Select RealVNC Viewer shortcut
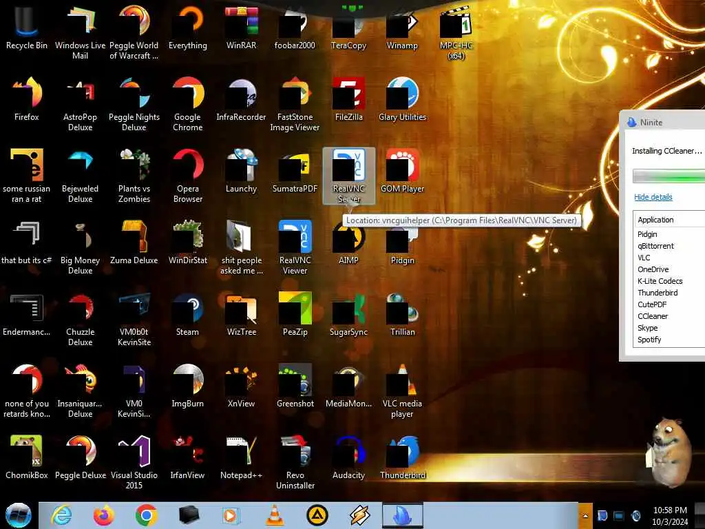705x529 pixels. click(295, 247)
